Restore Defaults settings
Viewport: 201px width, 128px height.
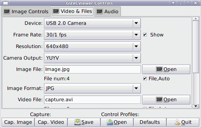pos(150,122)
